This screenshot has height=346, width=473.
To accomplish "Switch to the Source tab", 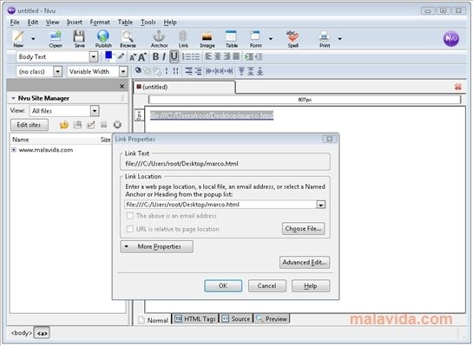I will 236,319.
